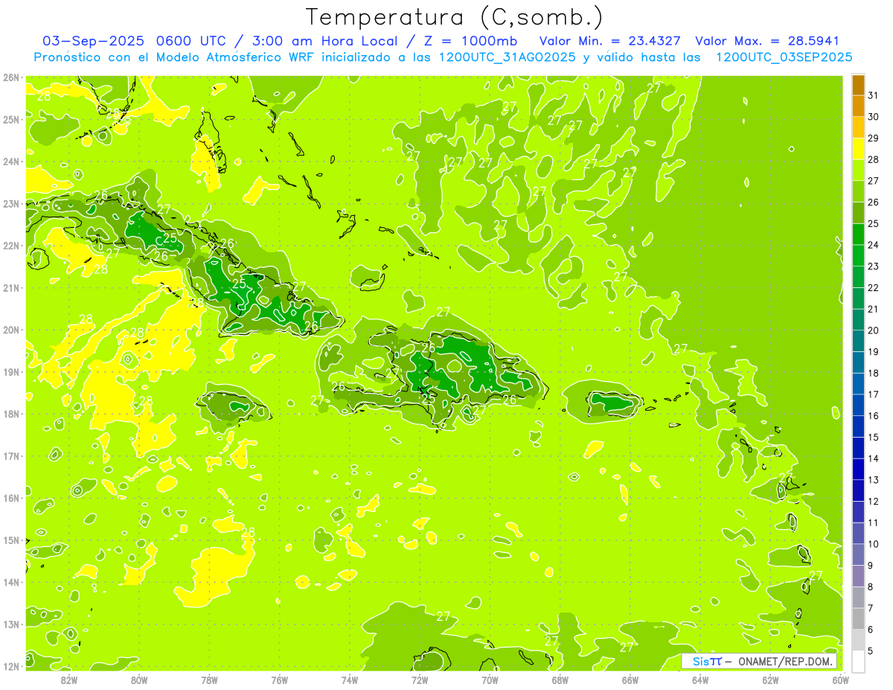Click the "26N" latitude axis label
Image resolution: width=893 pixels, height=690 pixels.
[11, 77]
